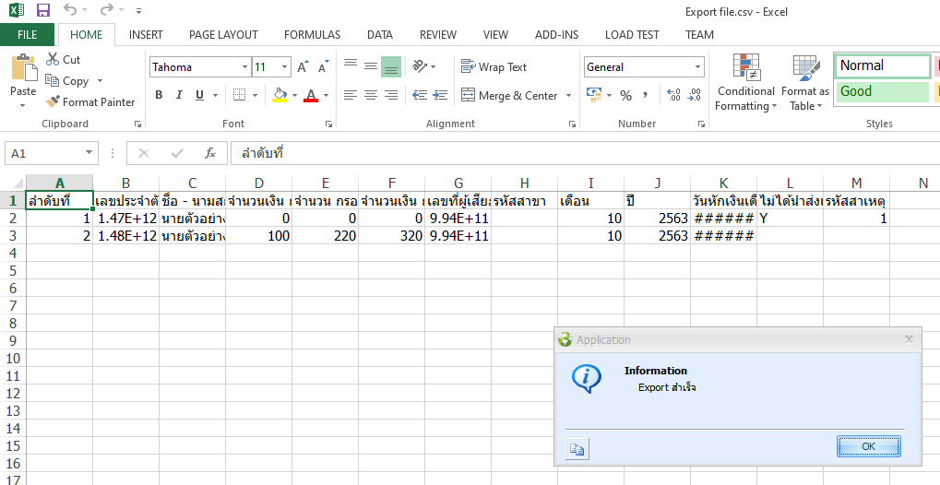Open Format as Table menu
Viewport: 940px width, 485px height.
pos(805,82)
